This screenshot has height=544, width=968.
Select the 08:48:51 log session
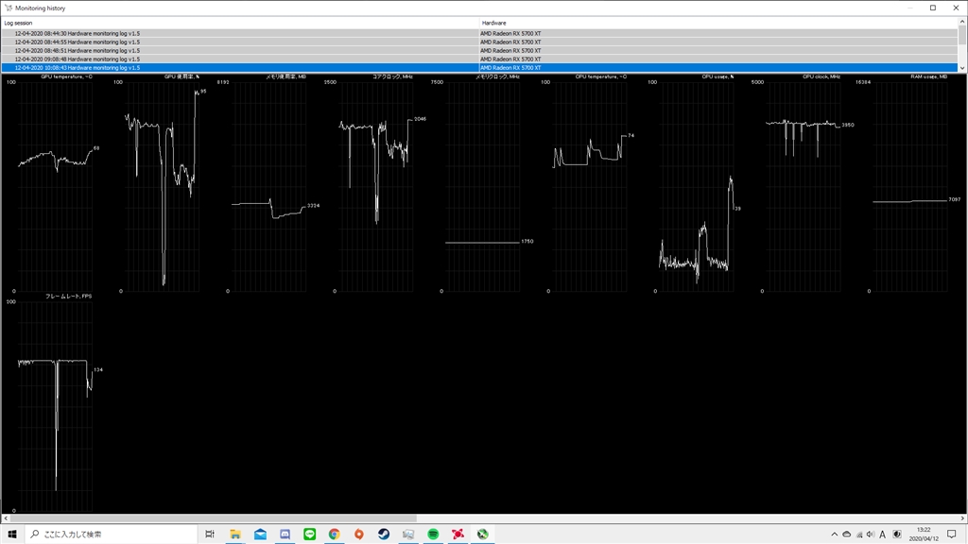[479, 51]
